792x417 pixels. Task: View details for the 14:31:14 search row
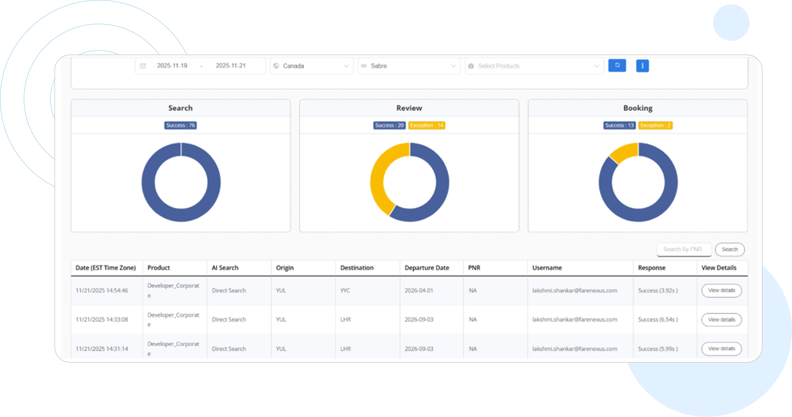(721, 349)
